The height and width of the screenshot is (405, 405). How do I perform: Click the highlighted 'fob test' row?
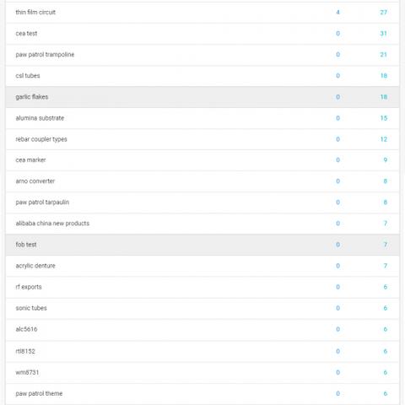pyautogui.click(x=202, y=245)
